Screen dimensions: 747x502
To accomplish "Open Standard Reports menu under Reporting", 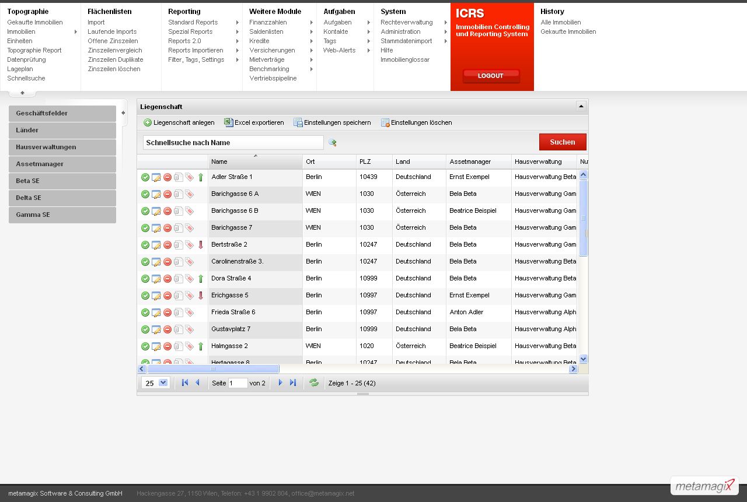I will coord(193,22).
